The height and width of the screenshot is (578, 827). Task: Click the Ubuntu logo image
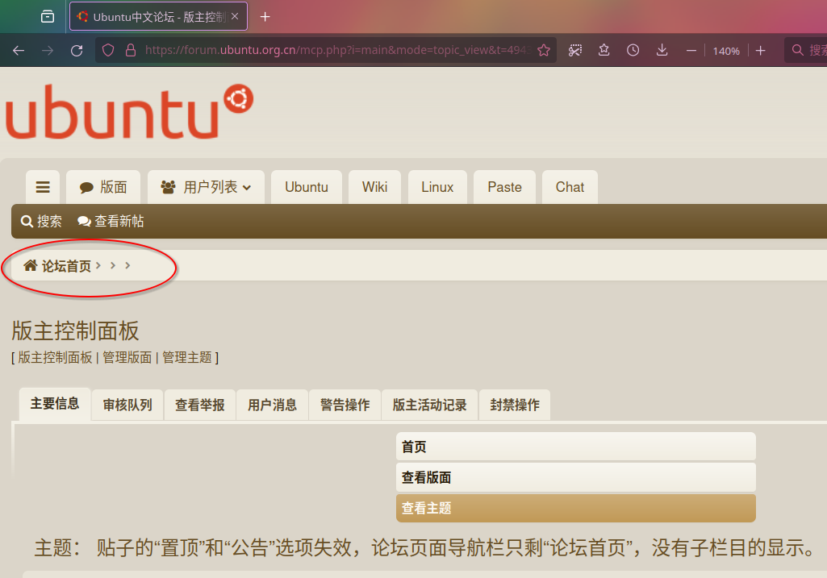tap(129, 112)
